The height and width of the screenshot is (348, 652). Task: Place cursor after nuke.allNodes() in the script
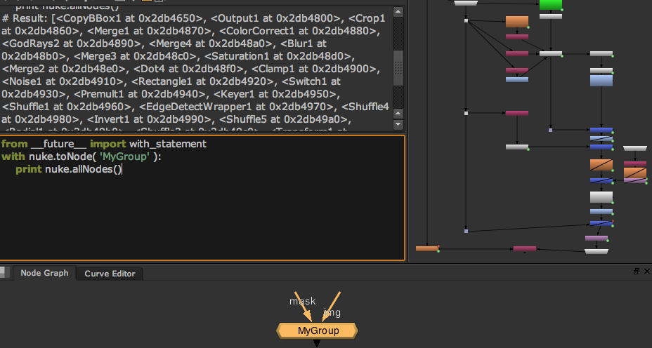[122, 170]
